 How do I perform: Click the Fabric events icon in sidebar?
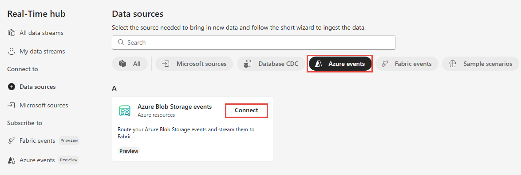tap(12, 141)
